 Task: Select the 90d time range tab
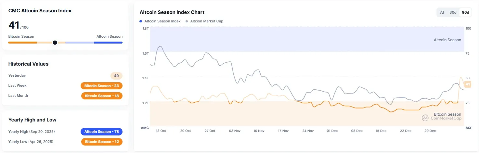[466, 12]
